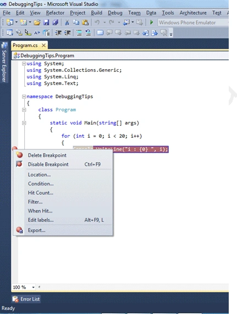
Task: Cut selection with the scissors icon
Action: click(x=67, y=23)
